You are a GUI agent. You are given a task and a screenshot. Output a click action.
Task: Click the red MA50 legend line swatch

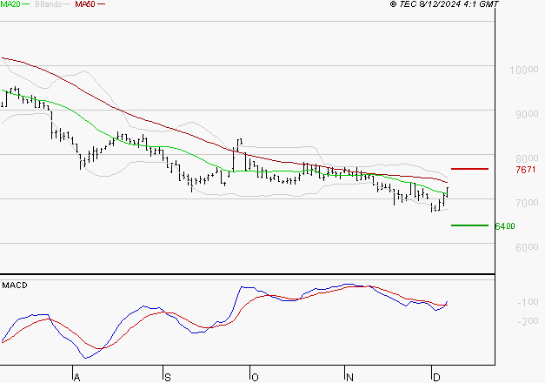click(x=102, y=5)
